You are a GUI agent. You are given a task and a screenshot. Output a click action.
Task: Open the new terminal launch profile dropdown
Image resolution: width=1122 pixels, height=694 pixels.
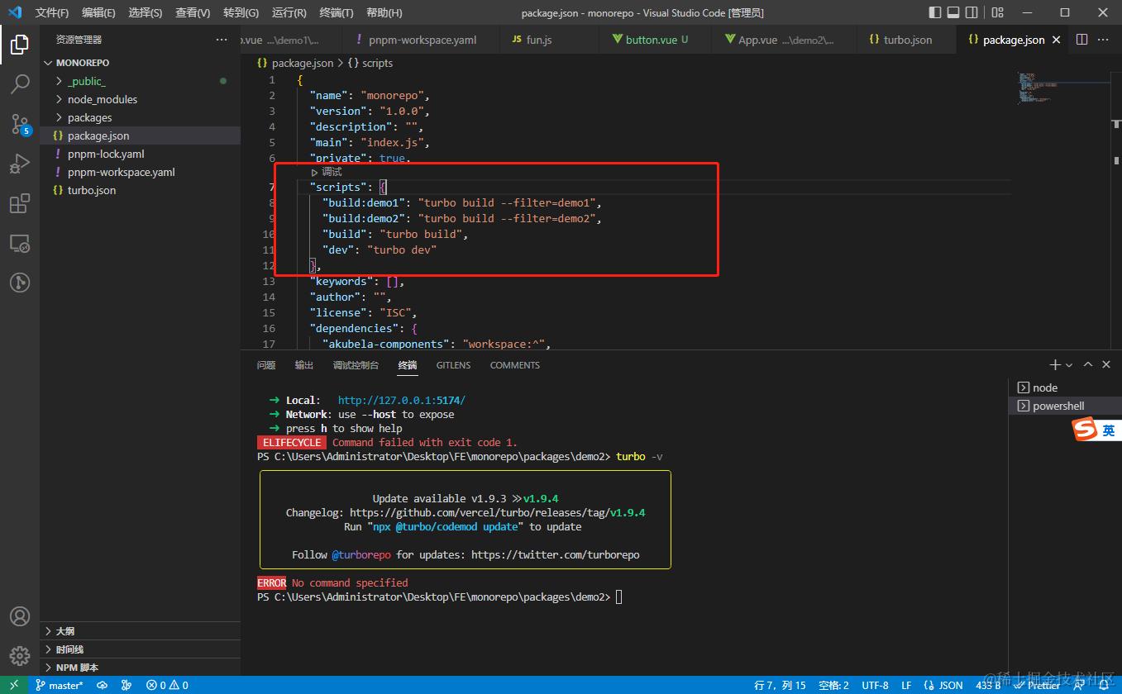(1069, 365)
